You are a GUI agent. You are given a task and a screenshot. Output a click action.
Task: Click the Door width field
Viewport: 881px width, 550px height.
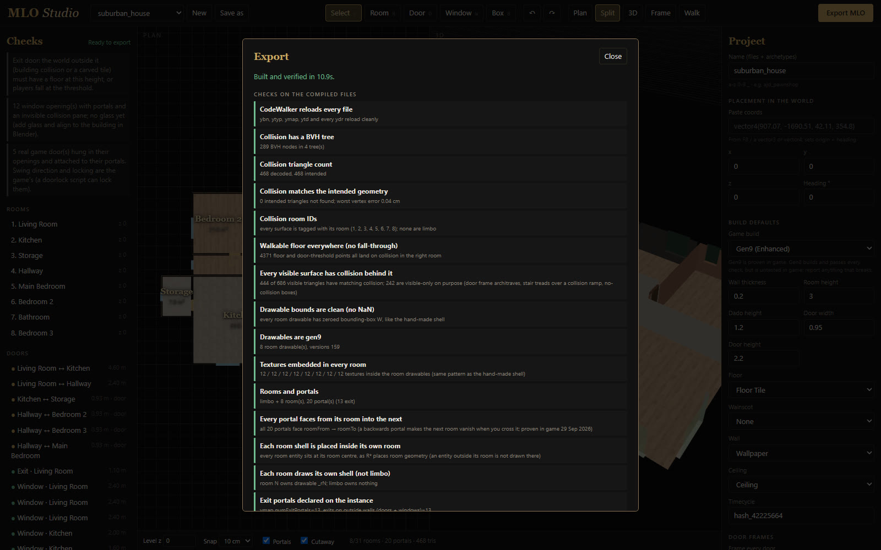[x=839, y=327]
